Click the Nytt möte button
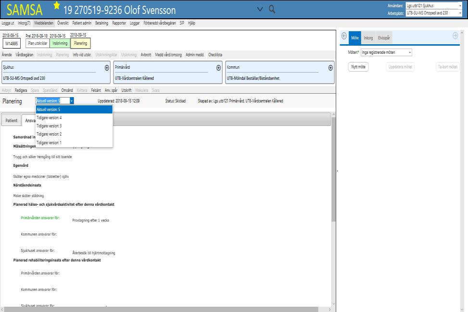 pos(358,67)
